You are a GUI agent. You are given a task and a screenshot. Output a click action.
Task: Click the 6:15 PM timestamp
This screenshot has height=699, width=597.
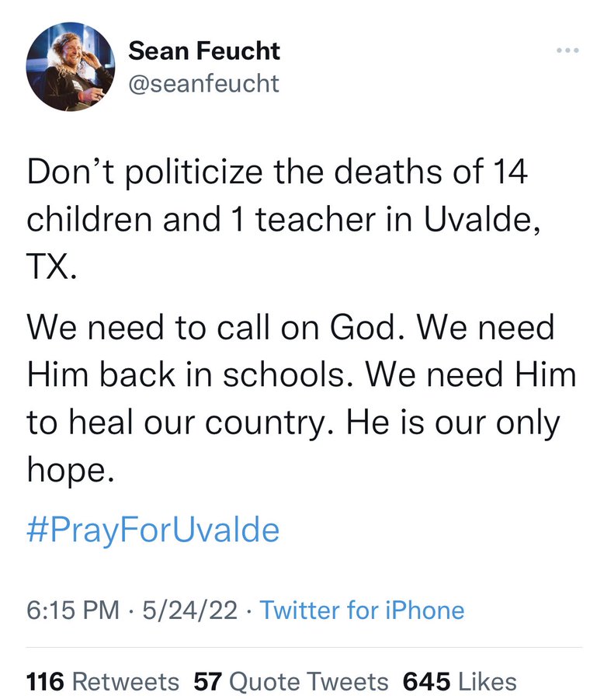[x=72, y=610]
